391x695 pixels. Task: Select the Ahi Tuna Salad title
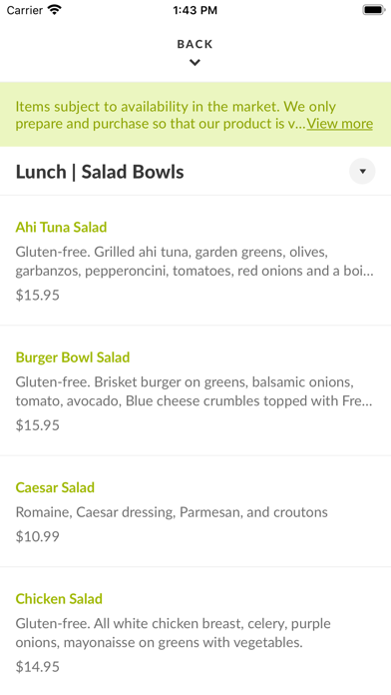(x=61, y=227)
